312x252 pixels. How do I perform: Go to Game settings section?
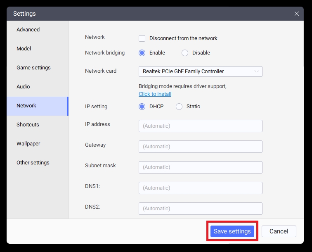point(33,68)
